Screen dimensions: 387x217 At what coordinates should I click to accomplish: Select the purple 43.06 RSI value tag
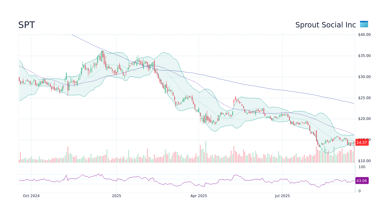pos(362,181)
